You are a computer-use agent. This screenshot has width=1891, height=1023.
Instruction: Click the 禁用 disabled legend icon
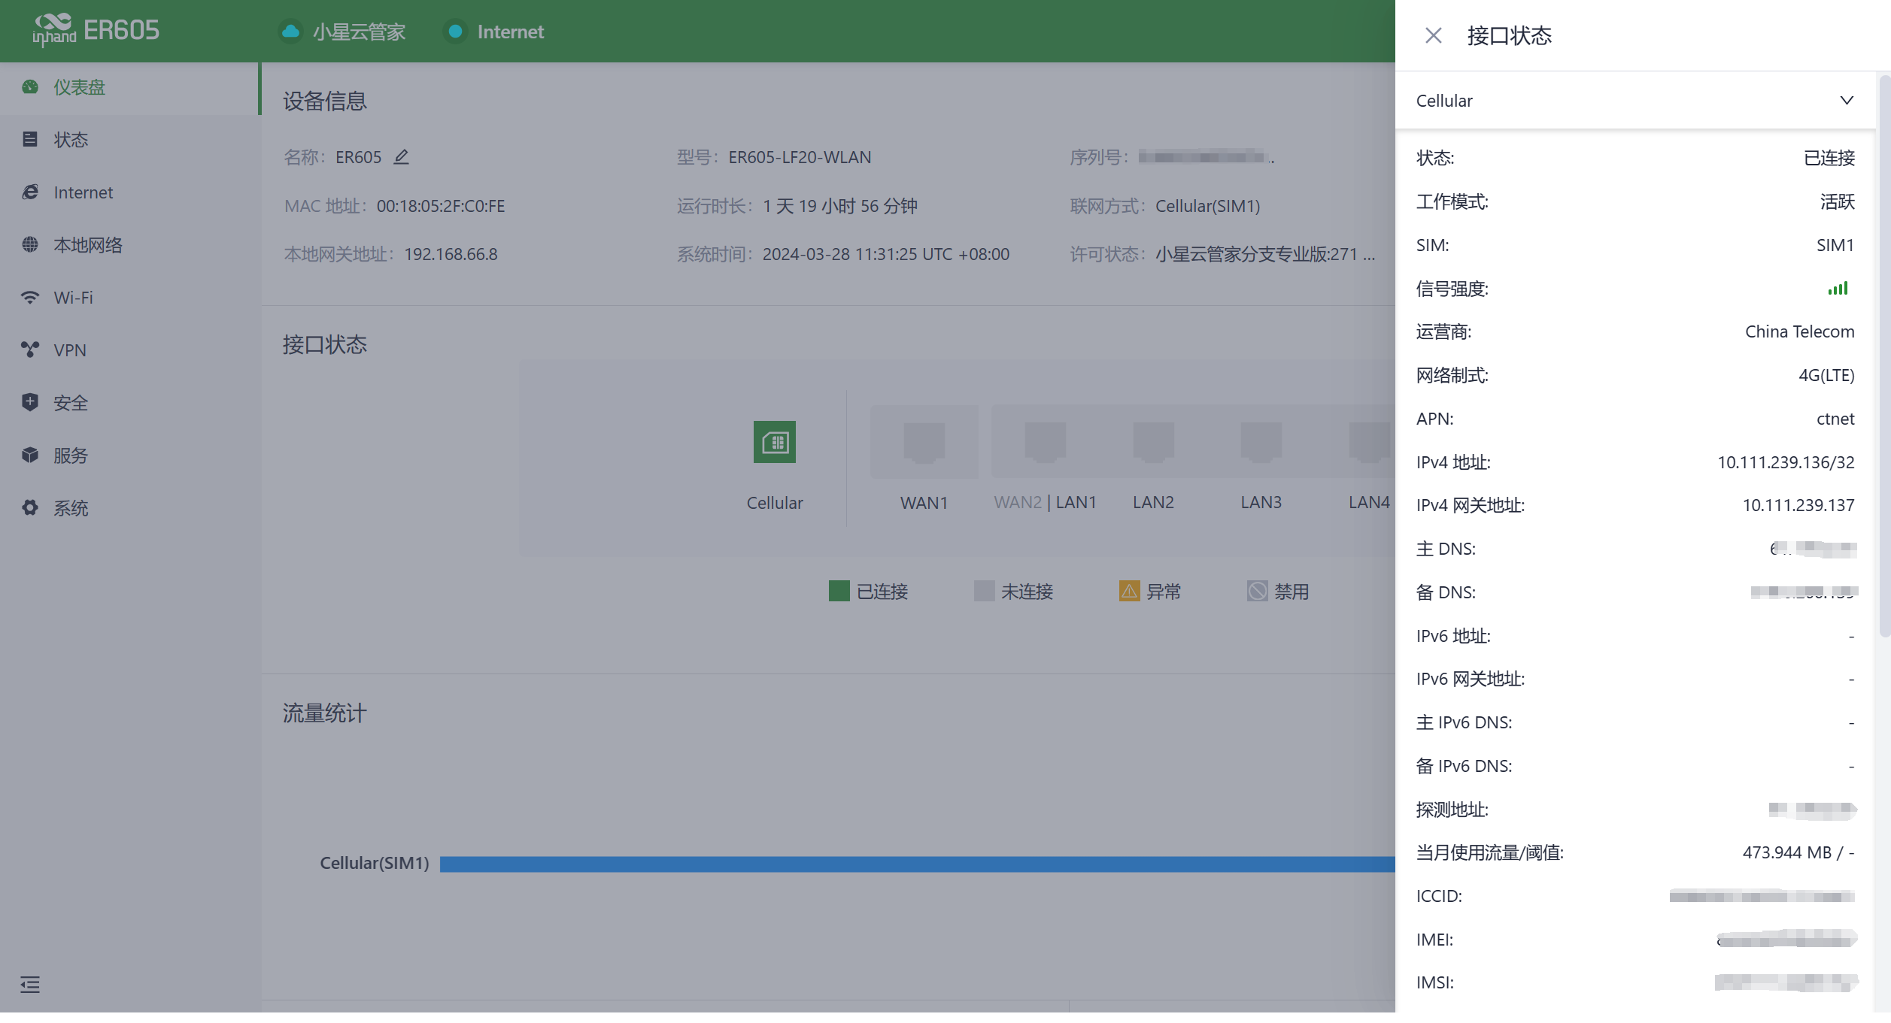1257,592
